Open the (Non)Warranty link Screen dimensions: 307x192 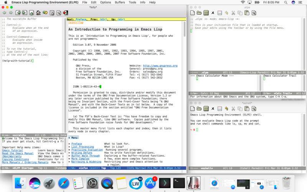point(12,156)
